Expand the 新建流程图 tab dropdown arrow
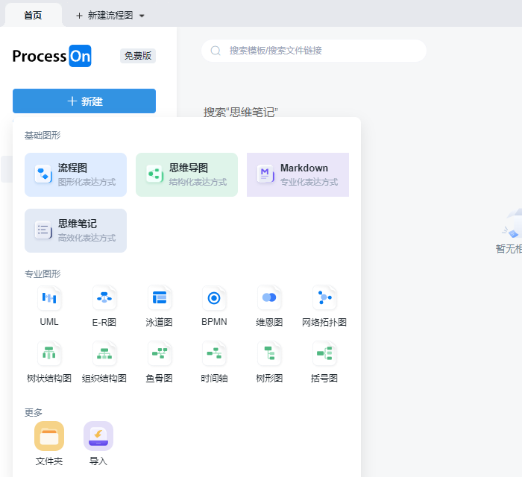The width and height of the screenshot is (522, 477). [142, 16]
